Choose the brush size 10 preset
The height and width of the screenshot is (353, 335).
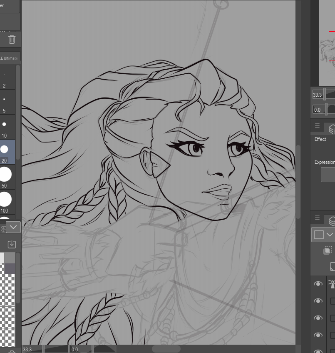coord(4,128)
